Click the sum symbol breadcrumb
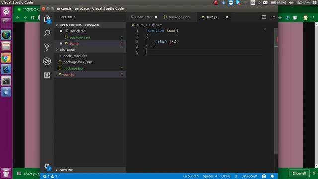The image size is (318, 179). click(x=158, y=25)
